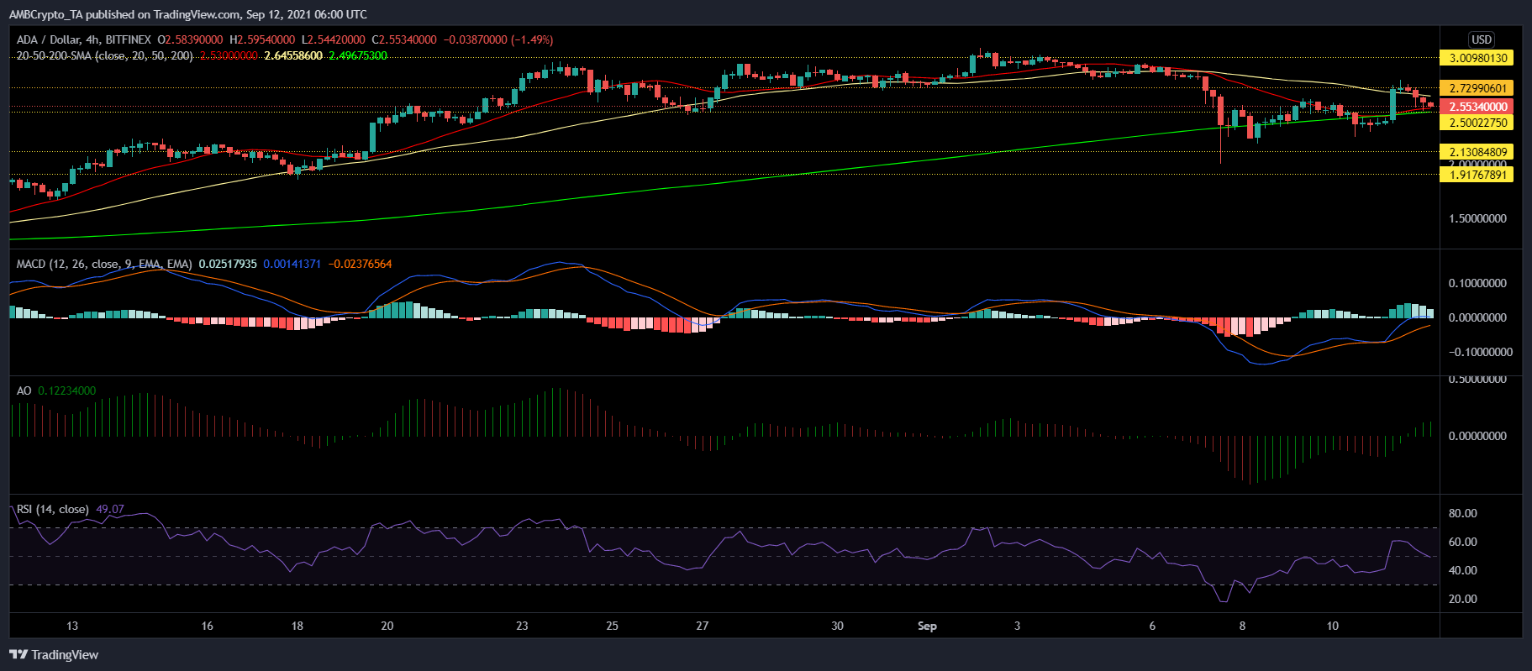Click the red current price label 2.55340000
Image resolution: width=1532 pixels, height=671 pixels.
tap(1477, 107)
